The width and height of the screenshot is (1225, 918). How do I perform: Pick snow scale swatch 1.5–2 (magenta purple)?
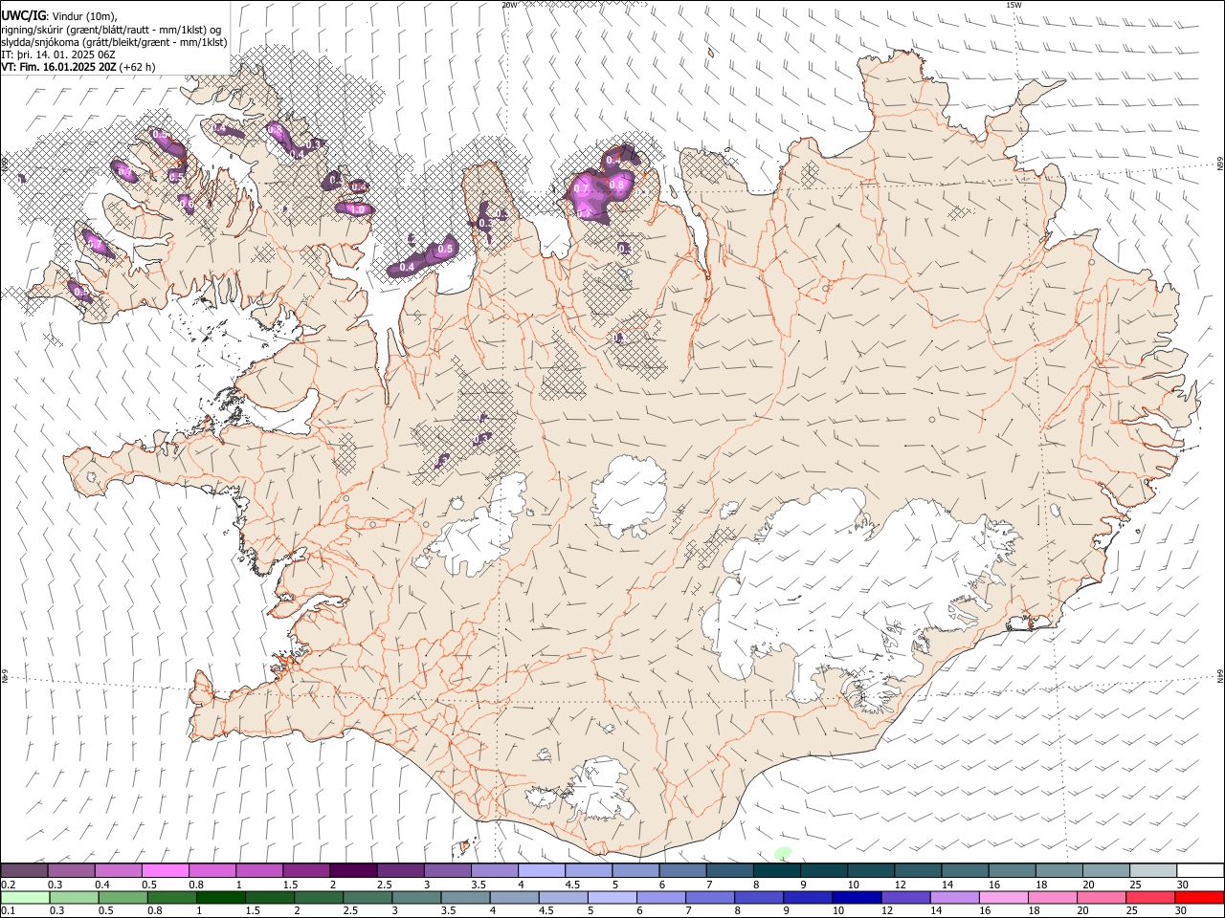306,871
